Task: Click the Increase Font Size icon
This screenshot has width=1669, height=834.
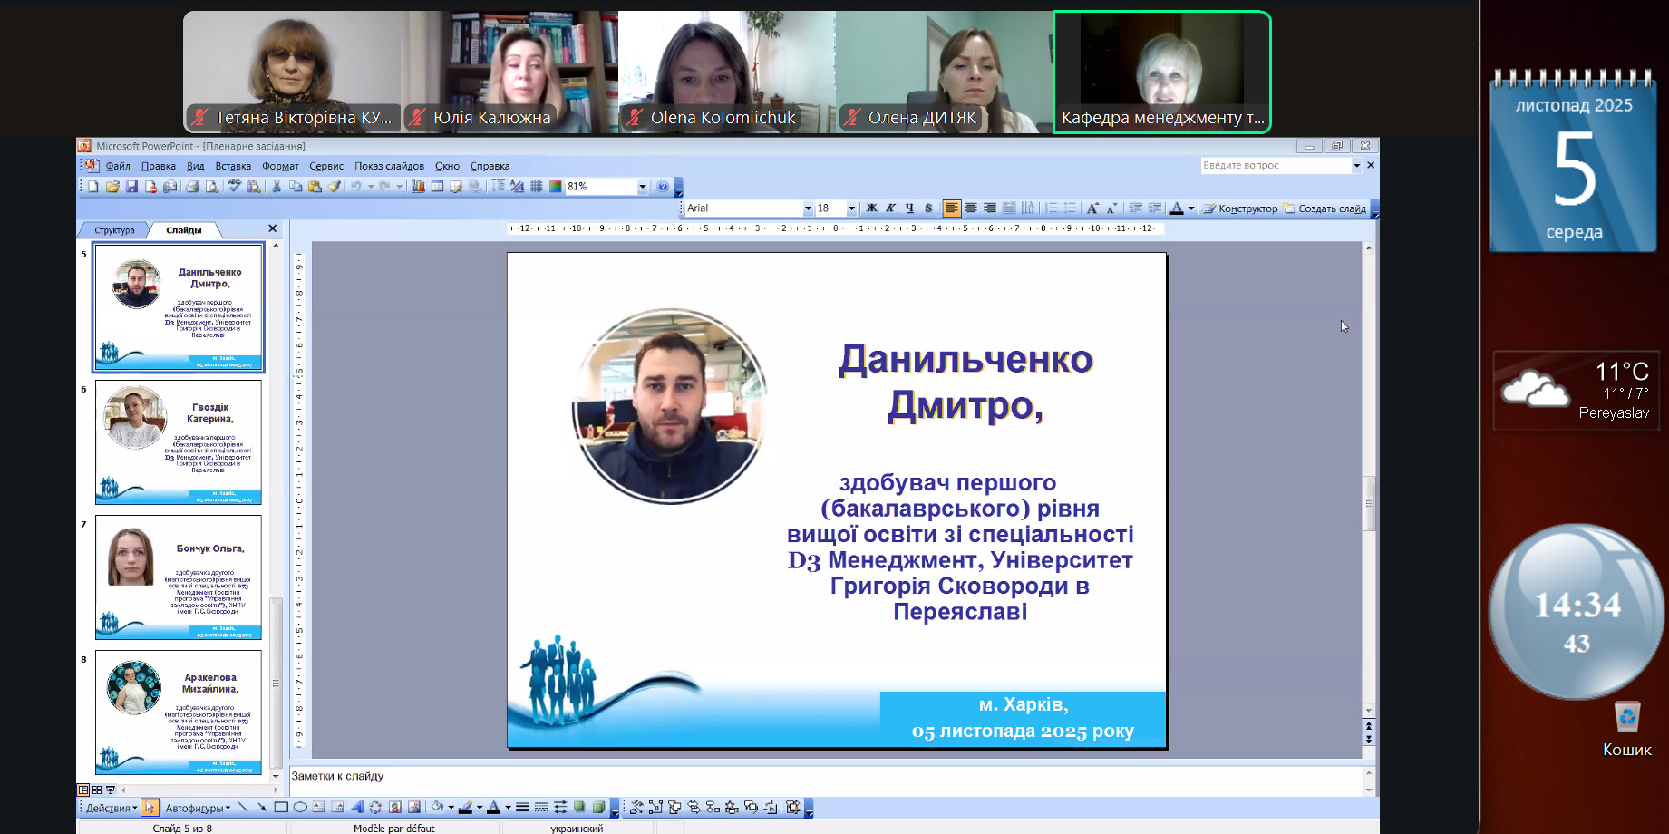Action: click(x=1092, y=208)
